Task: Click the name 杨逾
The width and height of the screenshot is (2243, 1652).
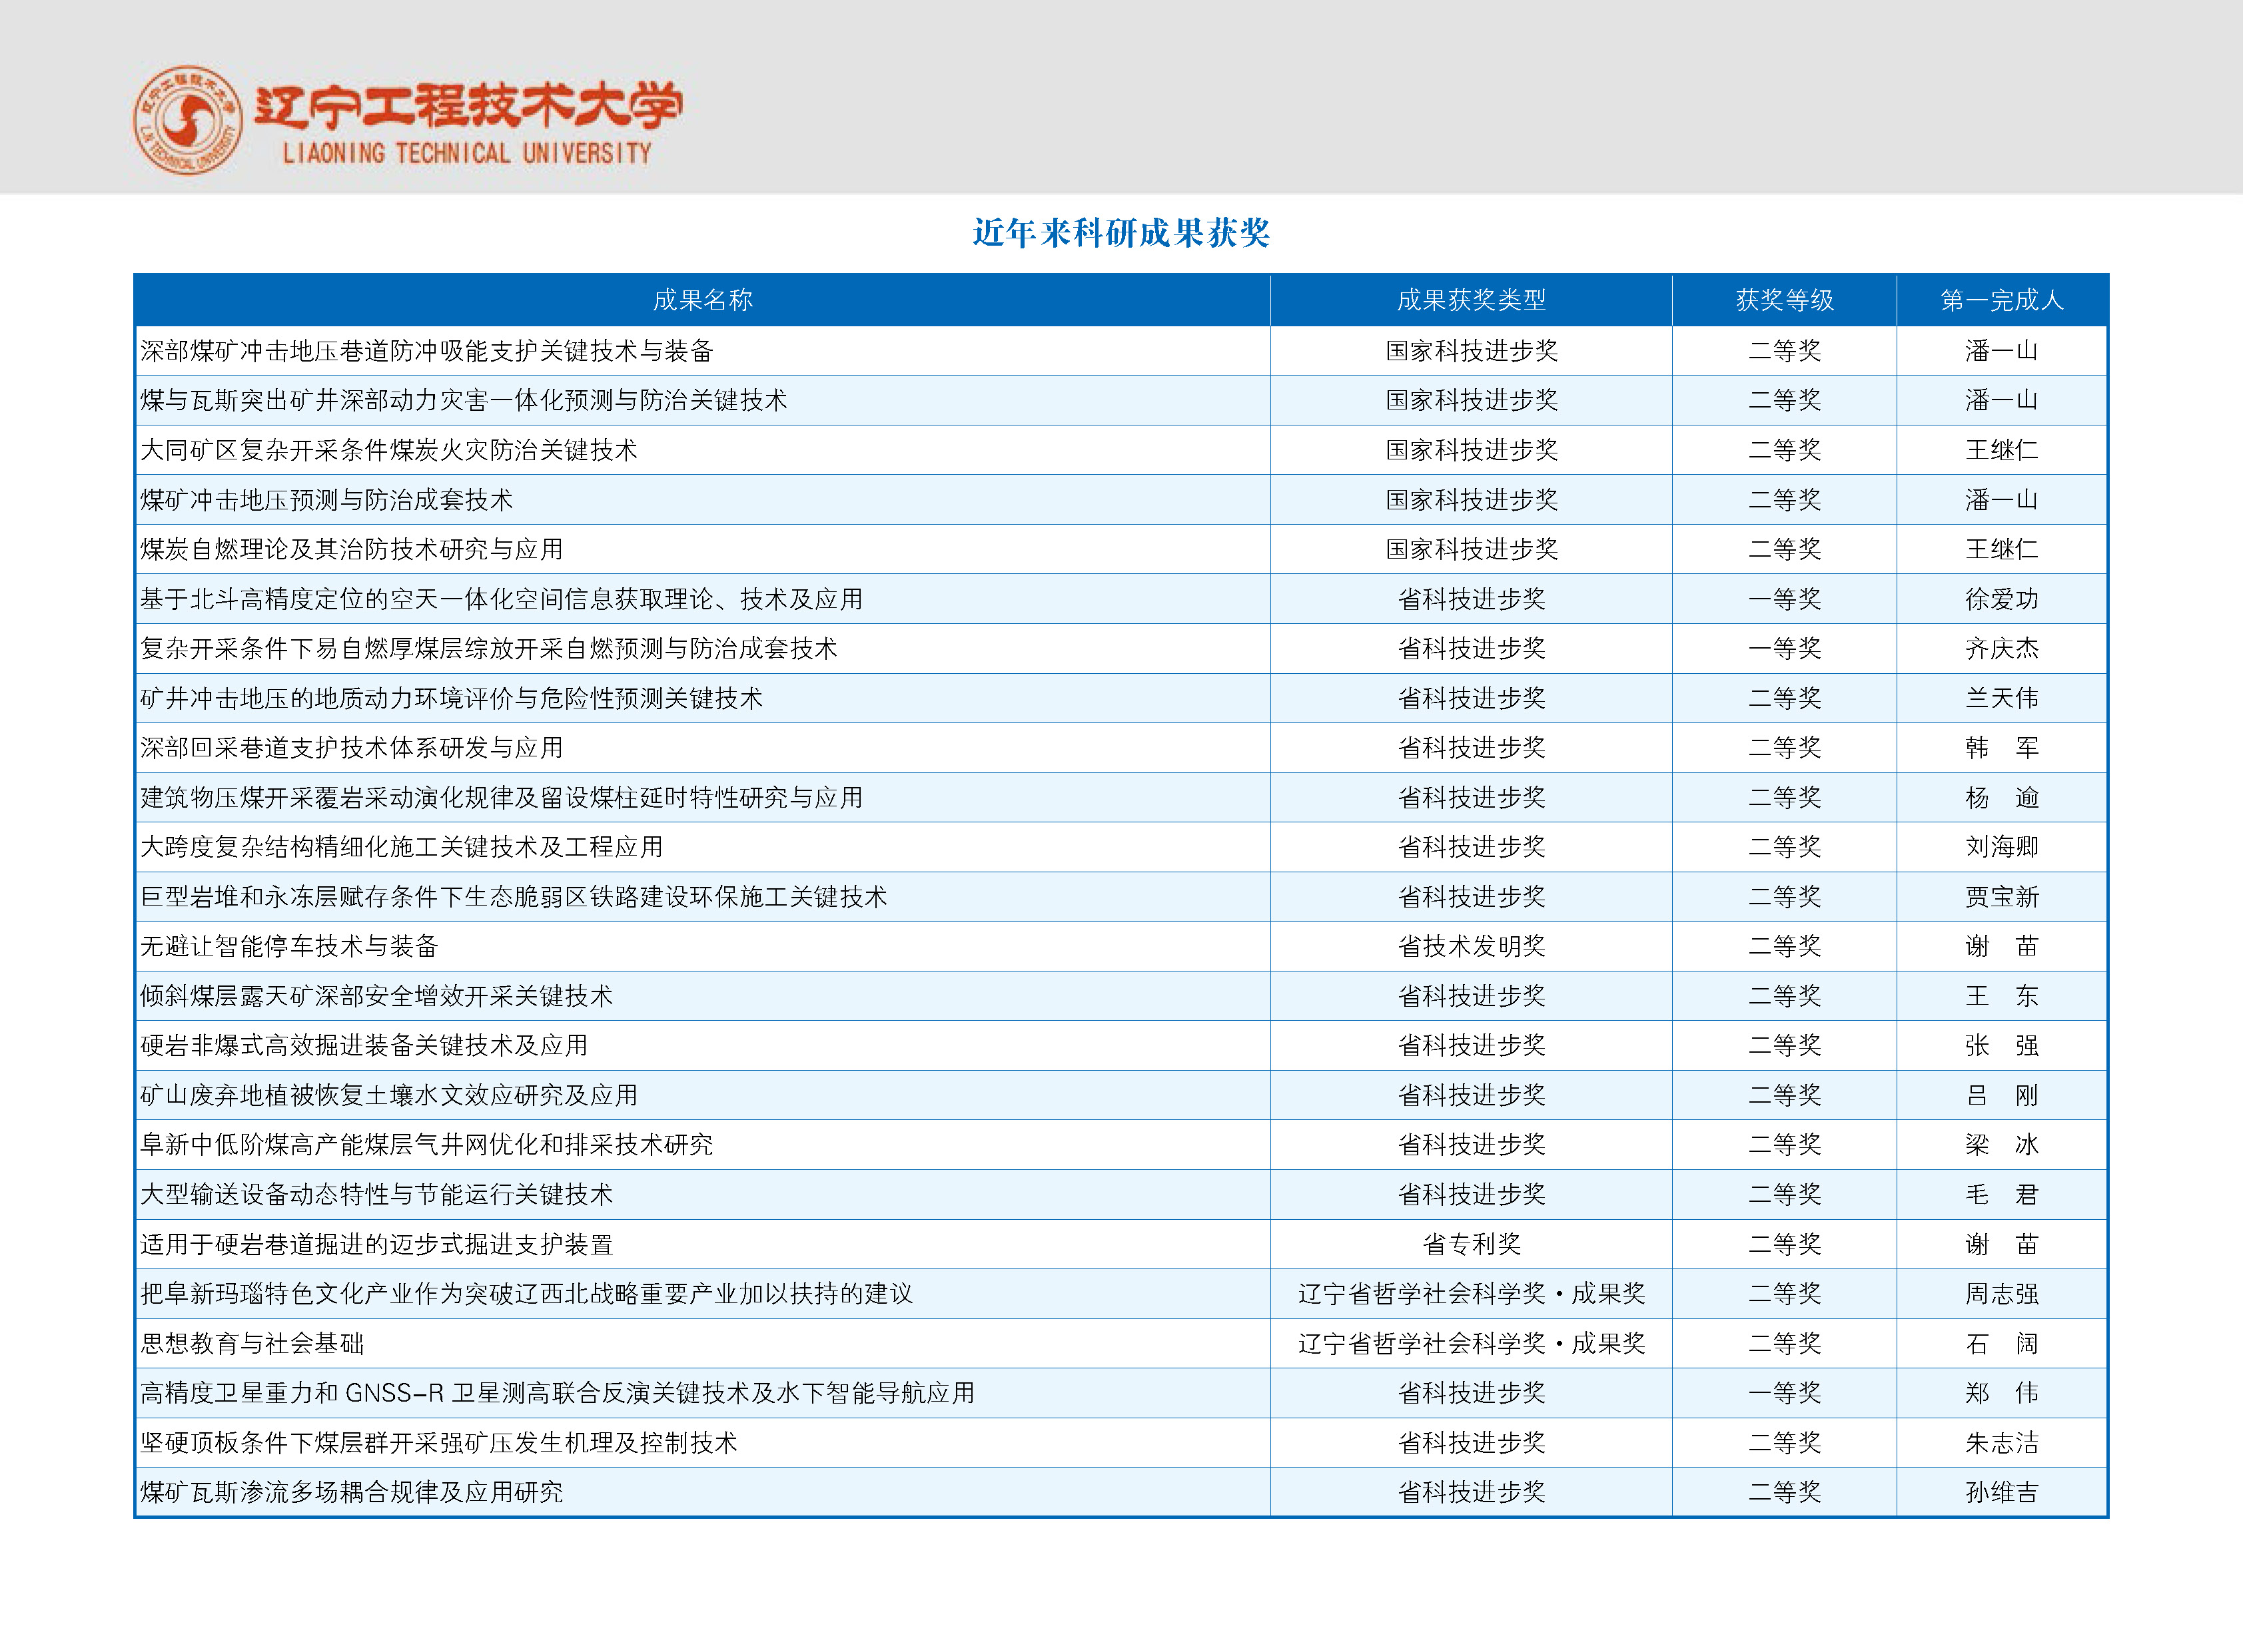Action: coord(2002,798)
